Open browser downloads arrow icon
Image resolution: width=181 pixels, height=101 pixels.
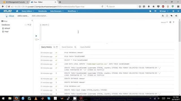[x=149, y=6]
